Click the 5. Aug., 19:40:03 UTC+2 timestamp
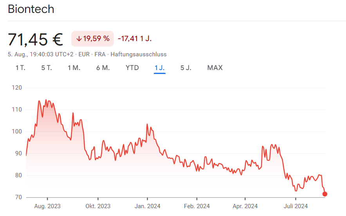The image size is (346, 216). (41, 54)
